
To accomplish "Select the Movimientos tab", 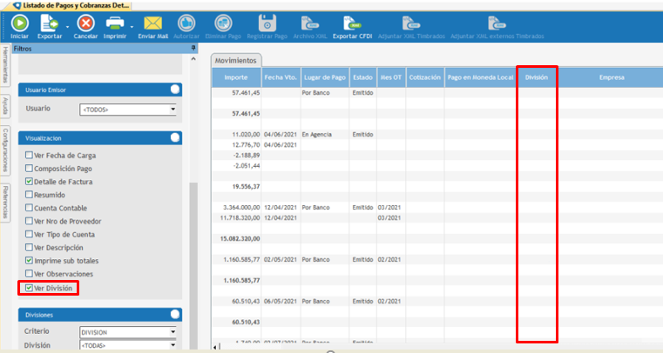I will (235, 60).
